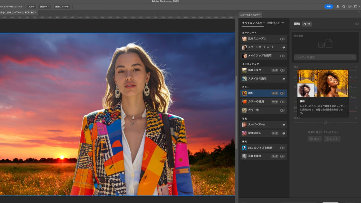Download the スタイルの適用 filter via cloud icon
The width and height of the screenshot is (361, 203).
coord(284,79)
